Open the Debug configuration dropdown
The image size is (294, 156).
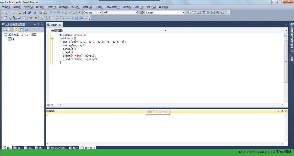(100, 12)
